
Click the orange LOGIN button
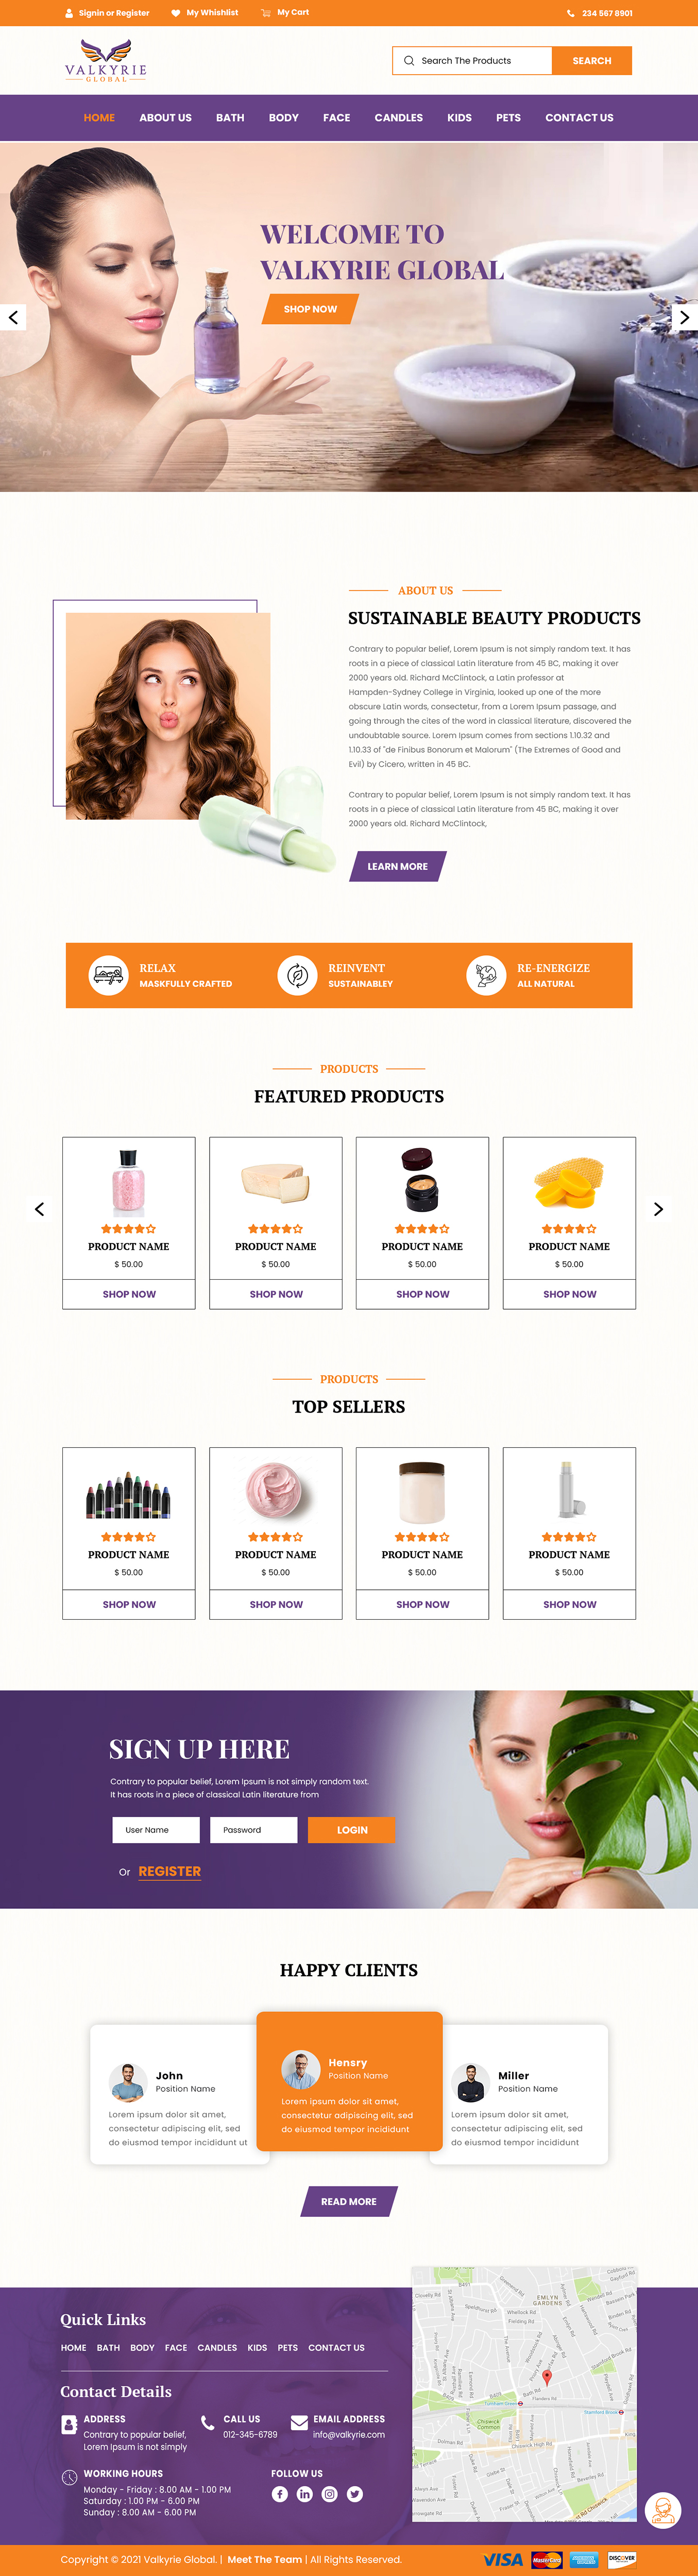352,1829
